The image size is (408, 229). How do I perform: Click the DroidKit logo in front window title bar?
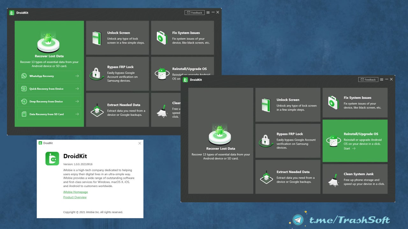click(186, 80)
